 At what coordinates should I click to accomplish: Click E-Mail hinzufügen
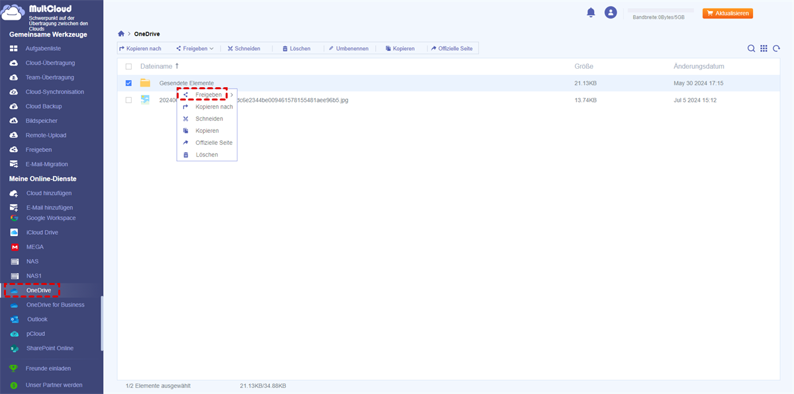pyautogui.click(x=51, y=208)
